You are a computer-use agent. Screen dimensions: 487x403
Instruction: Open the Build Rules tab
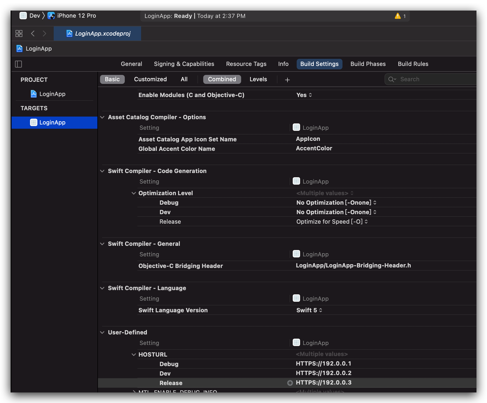[x=413, y=64]
